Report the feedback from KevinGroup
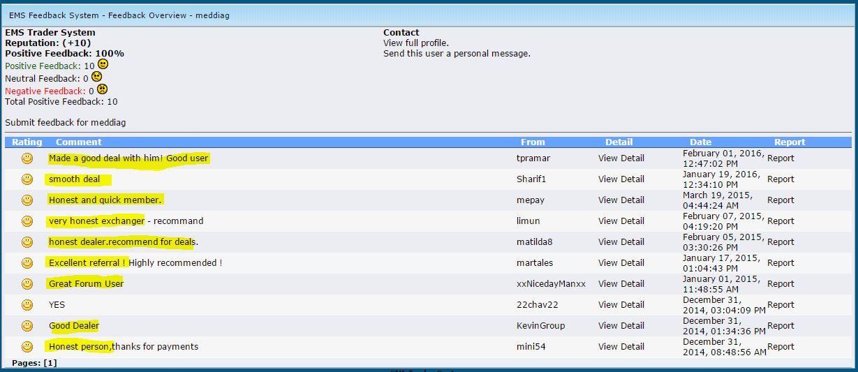This screenshot has height=372, width=858. (781, 326)
